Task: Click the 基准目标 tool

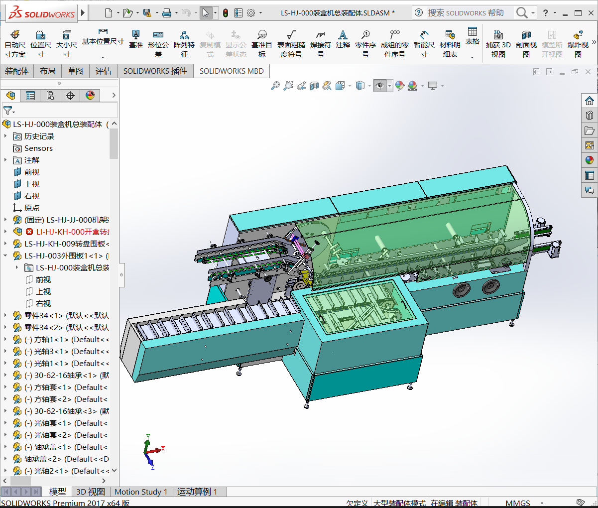Action: pos(262,43)
